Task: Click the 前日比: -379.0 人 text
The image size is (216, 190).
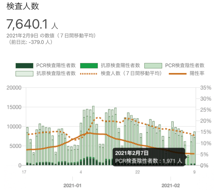Action: click(31, 42)
